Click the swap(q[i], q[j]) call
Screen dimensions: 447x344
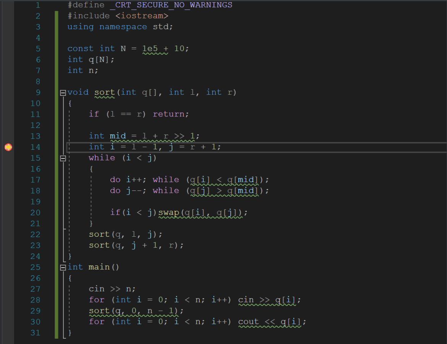click(200, 213)
